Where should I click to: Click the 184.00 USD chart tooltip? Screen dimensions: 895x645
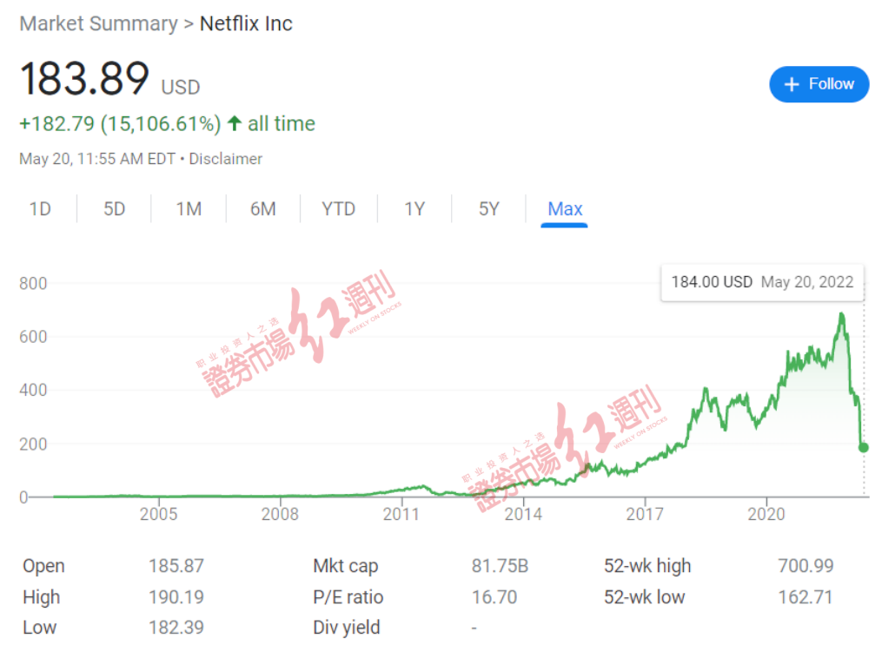click(x=762, y=282)
